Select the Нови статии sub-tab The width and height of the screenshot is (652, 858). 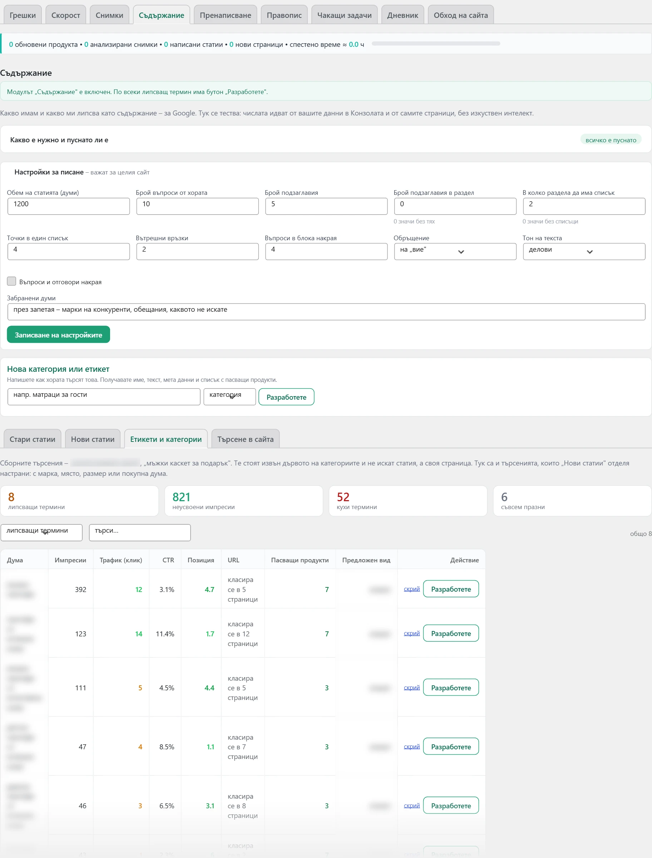[x=93, y=439]
